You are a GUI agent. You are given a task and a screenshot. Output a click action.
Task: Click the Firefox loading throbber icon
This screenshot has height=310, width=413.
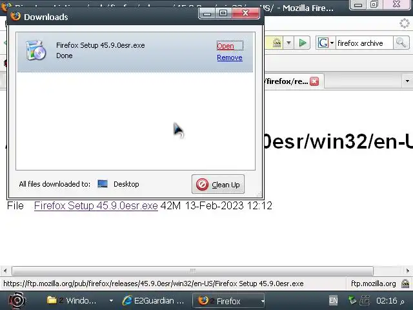coord(405,23)
